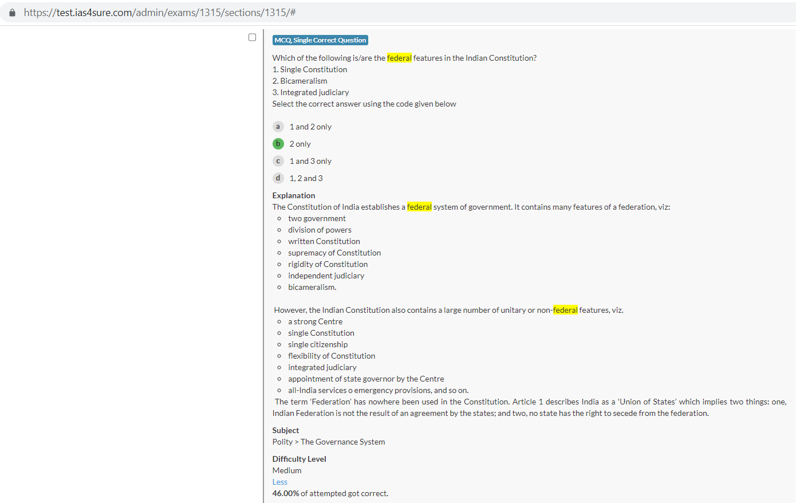Click the "Polity > The Governance System" subject
Screen dimensions: 796x503
(x=329, y=442)
